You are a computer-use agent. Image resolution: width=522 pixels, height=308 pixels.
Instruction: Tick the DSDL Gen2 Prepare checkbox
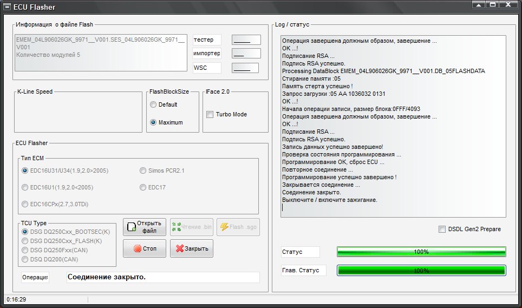pyautogui.click(x=442, y=229)
